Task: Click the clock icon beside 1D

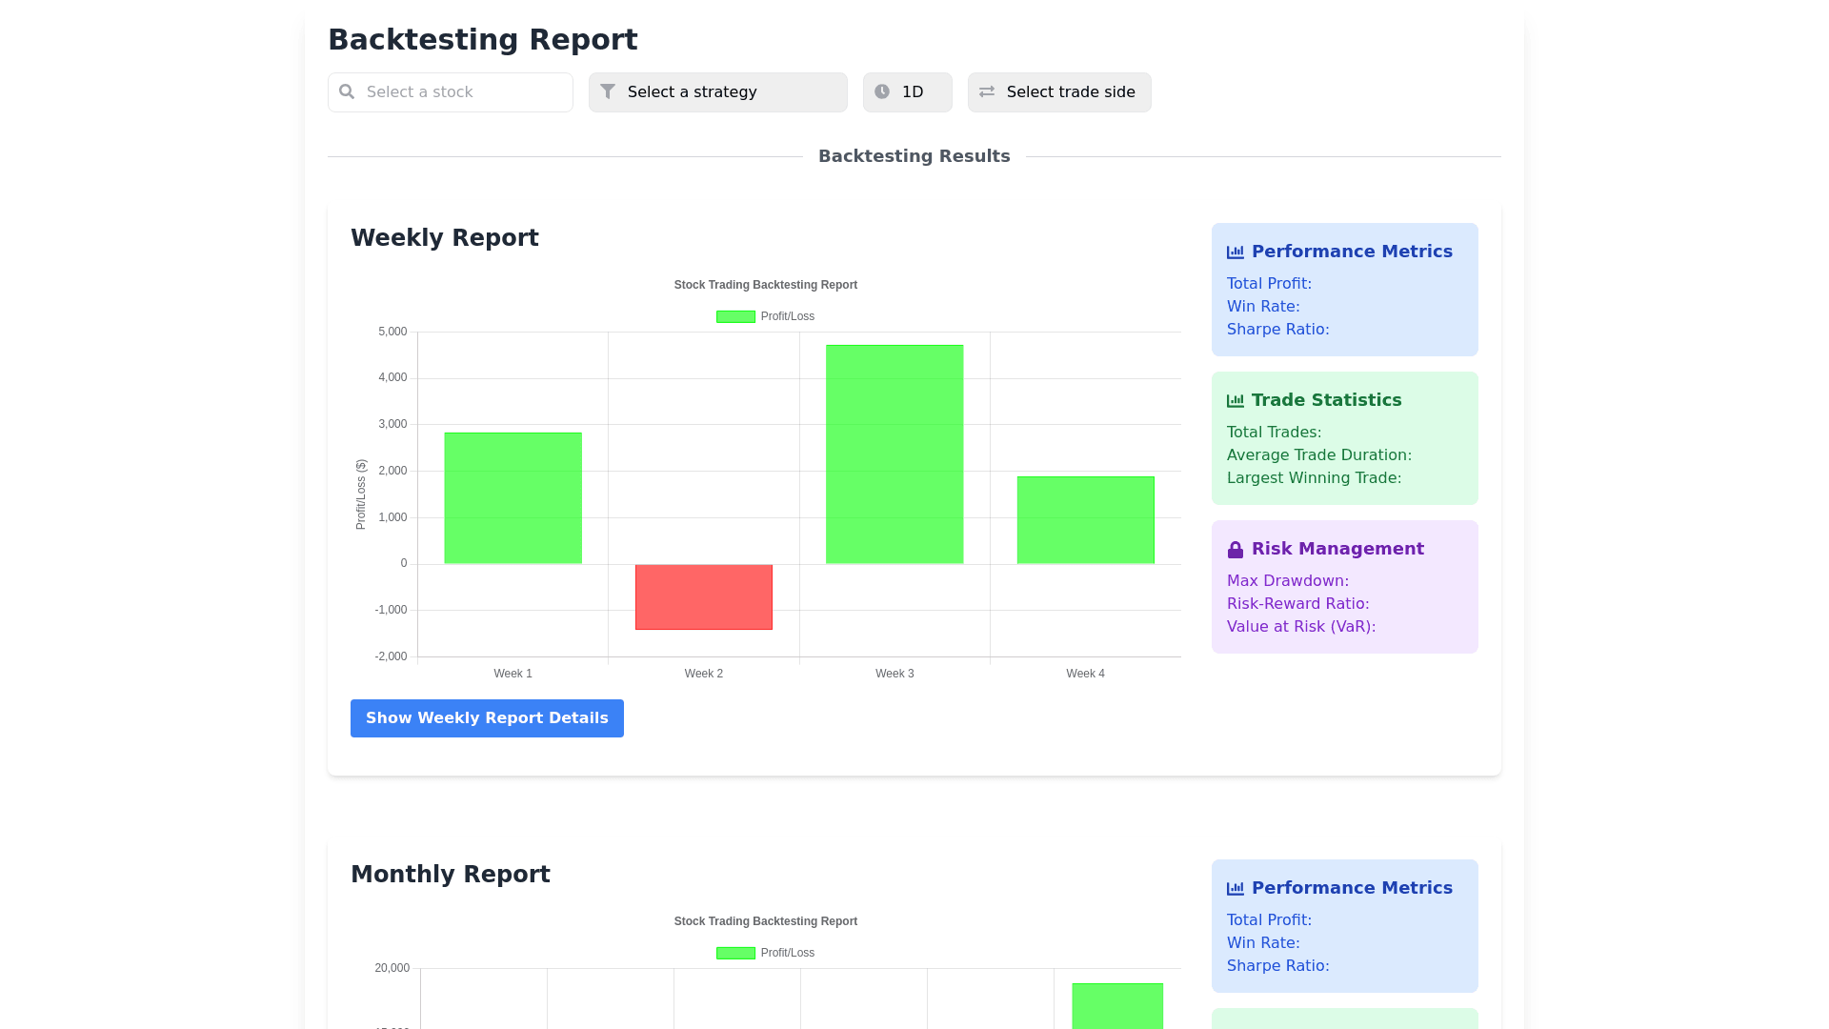Action: 882,91
